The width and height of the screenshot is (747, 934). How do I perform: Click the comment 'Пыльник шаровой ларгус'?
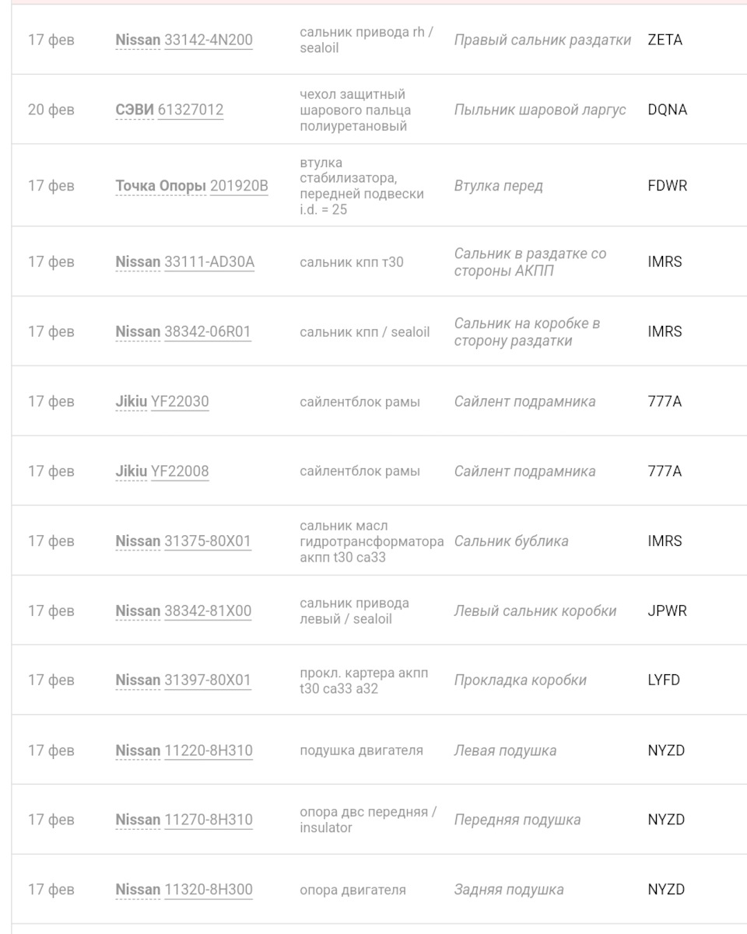tap(540, 110)
